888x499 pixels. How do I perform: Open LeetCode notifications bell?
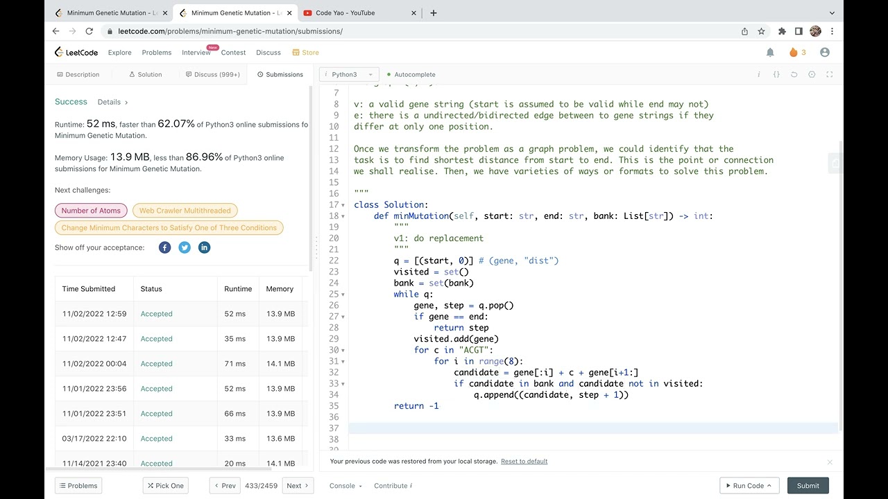coord(770,52)
